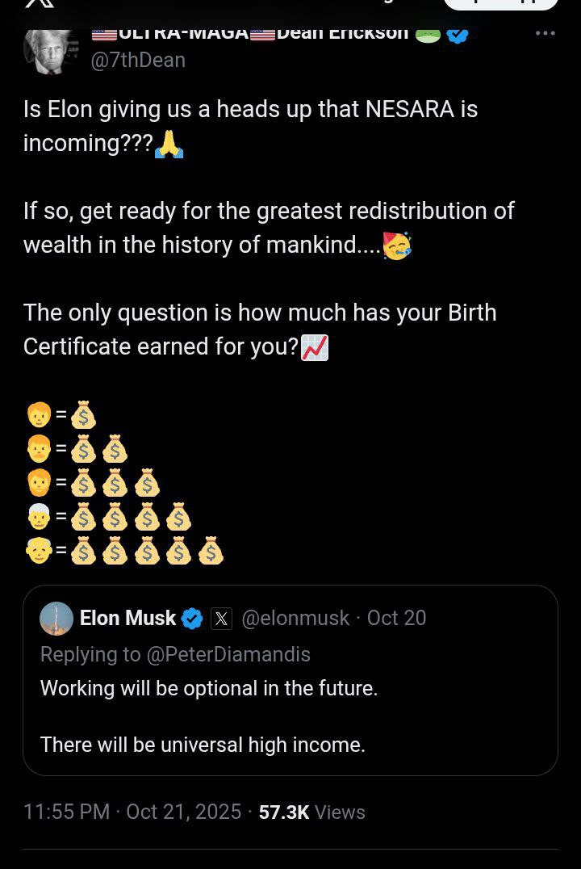Click the 11:55 PM post timestamp
581x869 pixels.
[66, 812]
